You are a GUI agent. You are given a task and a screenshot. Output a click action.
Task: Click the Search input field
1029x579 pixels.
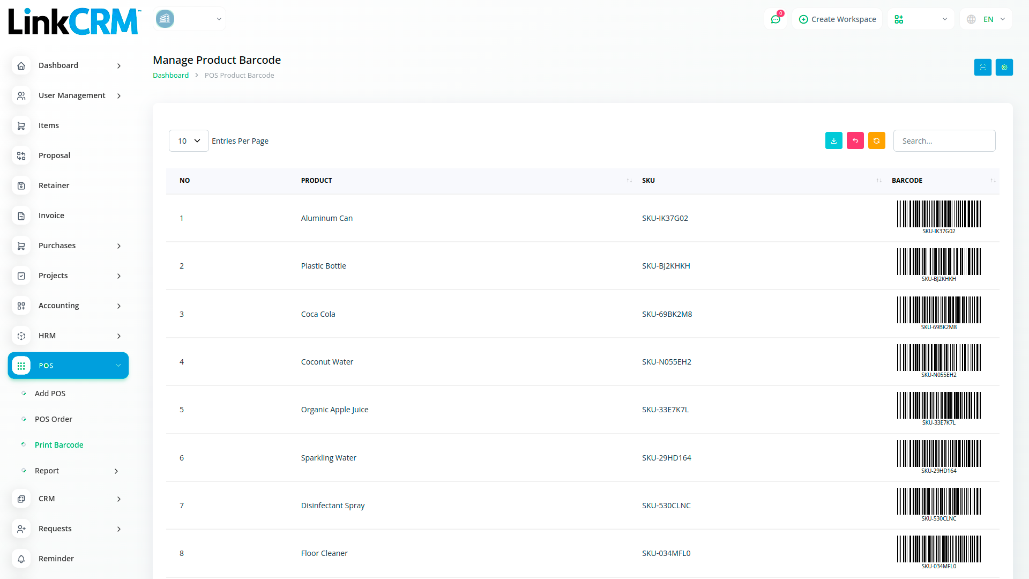[x=944, y=141]
